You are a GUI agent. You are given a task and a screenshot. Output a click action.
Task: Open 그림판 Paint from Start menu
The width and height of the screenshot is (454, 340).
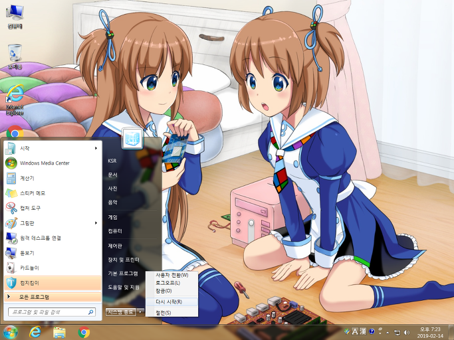click(53, 223)
